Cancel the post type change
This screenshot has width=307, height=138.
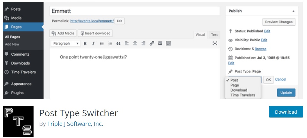click(280, 79)
